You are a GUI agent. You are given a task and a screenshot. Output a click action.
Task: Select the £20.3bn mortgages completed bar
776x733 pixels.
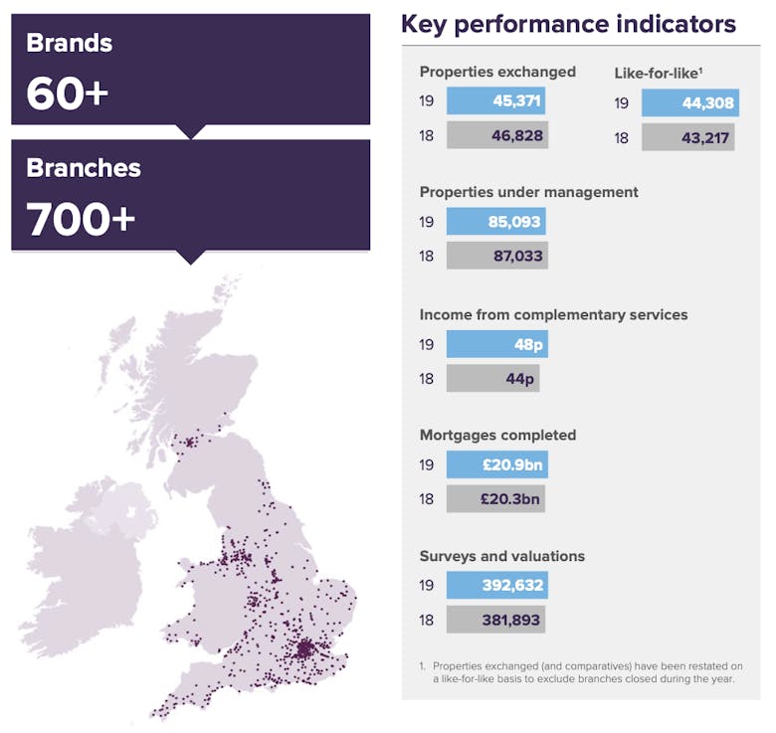[x=495, y=498]
